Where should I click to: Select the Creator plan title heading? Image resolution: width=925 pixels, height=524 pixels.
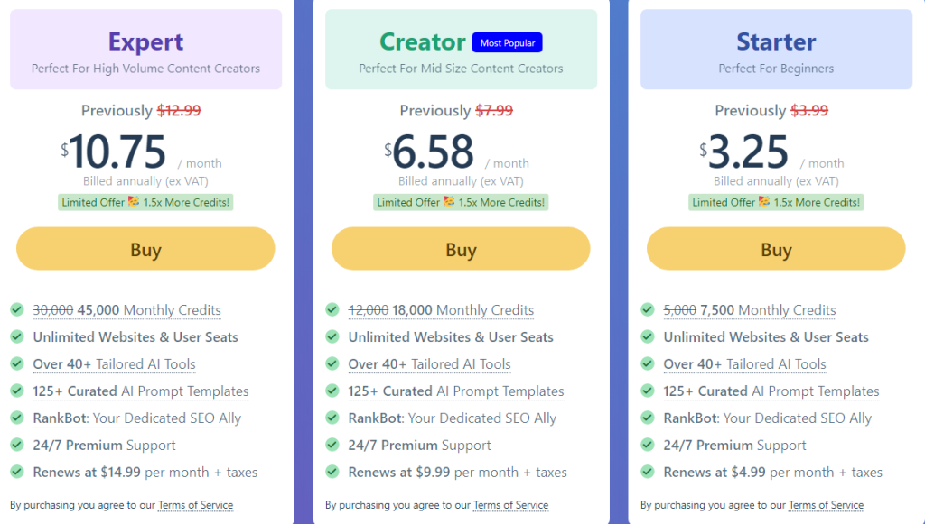click(x=423, y=41)
